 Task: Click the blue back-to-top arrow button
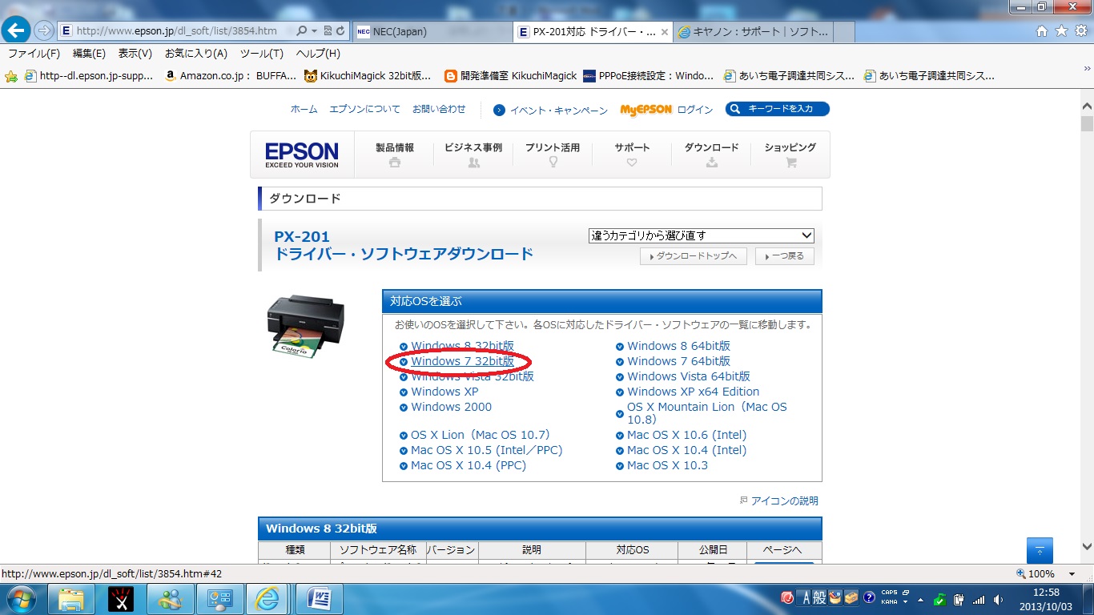[1040, 550]
